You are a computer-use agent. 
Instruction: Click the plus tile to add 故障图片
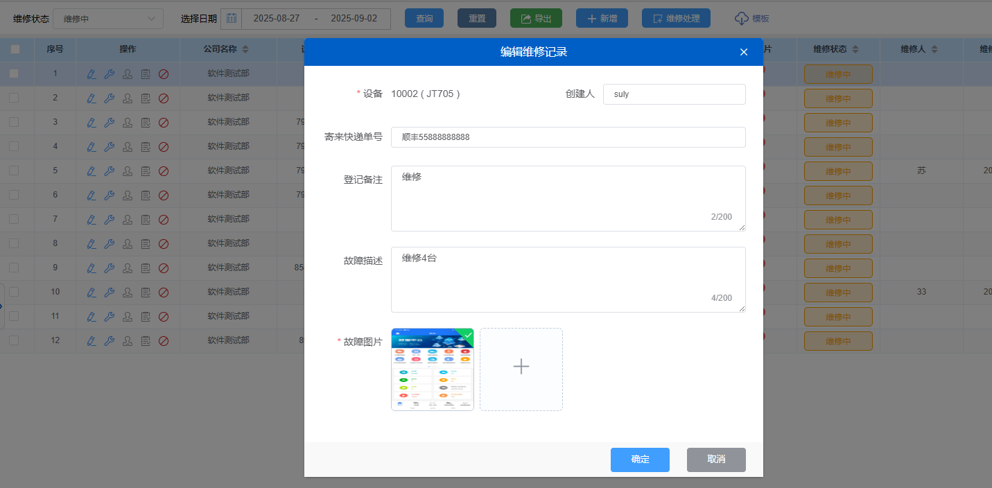(x=521, y=369)
